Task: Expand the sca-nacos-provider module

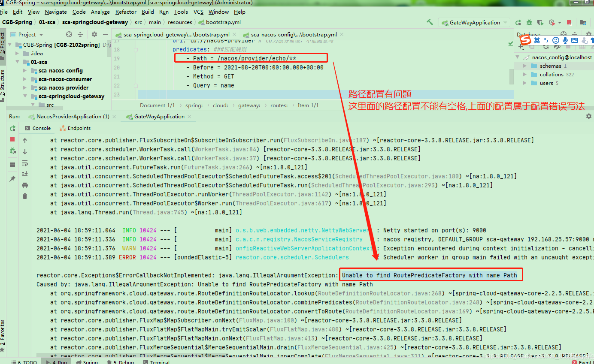Action: [25, 88]
